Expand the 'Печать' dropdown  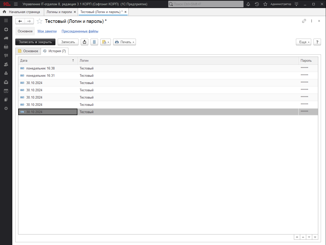pyautogui.click(x=124, y=42)
